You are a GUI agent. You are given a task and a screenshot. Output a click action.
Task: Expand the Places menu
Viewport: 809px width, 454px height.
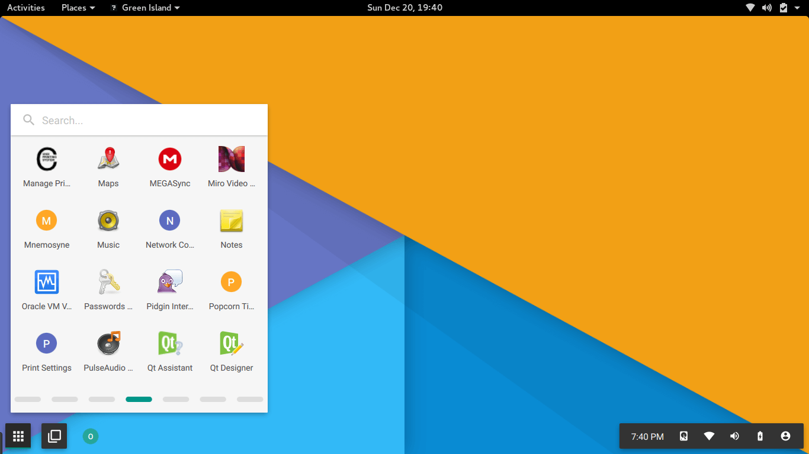[x=78, y=8]
